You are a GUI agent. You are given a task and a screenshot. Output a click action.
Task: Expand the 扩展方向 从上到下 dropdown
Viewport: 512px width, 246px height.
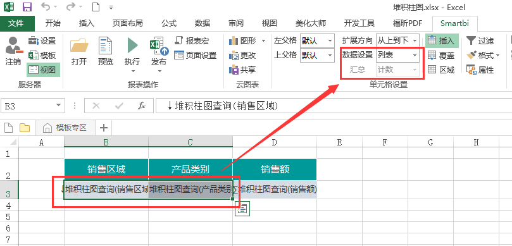tap(397, 40)
